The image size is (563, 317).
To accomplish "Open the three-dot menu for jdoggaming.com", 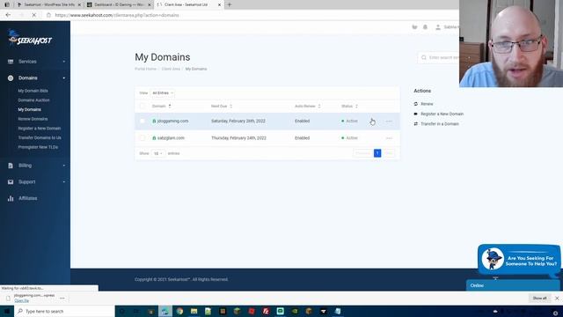I will (x=389, y=122).
